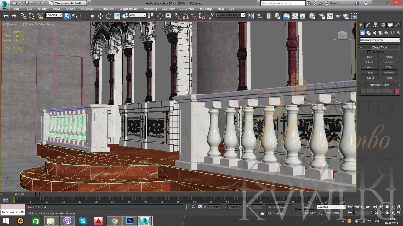Open the Modifiers menu
The height and width of the screenshot is (226, 403).
pos(87,9)
